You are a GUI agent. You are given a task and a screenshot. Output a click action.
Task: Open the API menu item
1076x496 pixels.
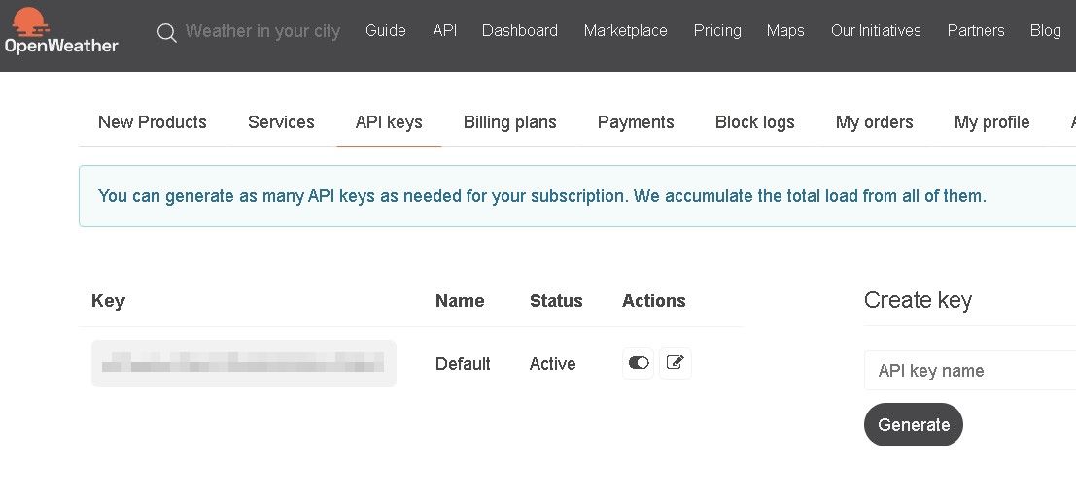444,31
